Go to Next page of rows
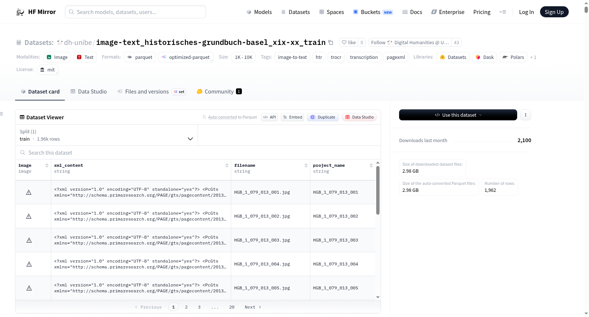 coord(253,307)
